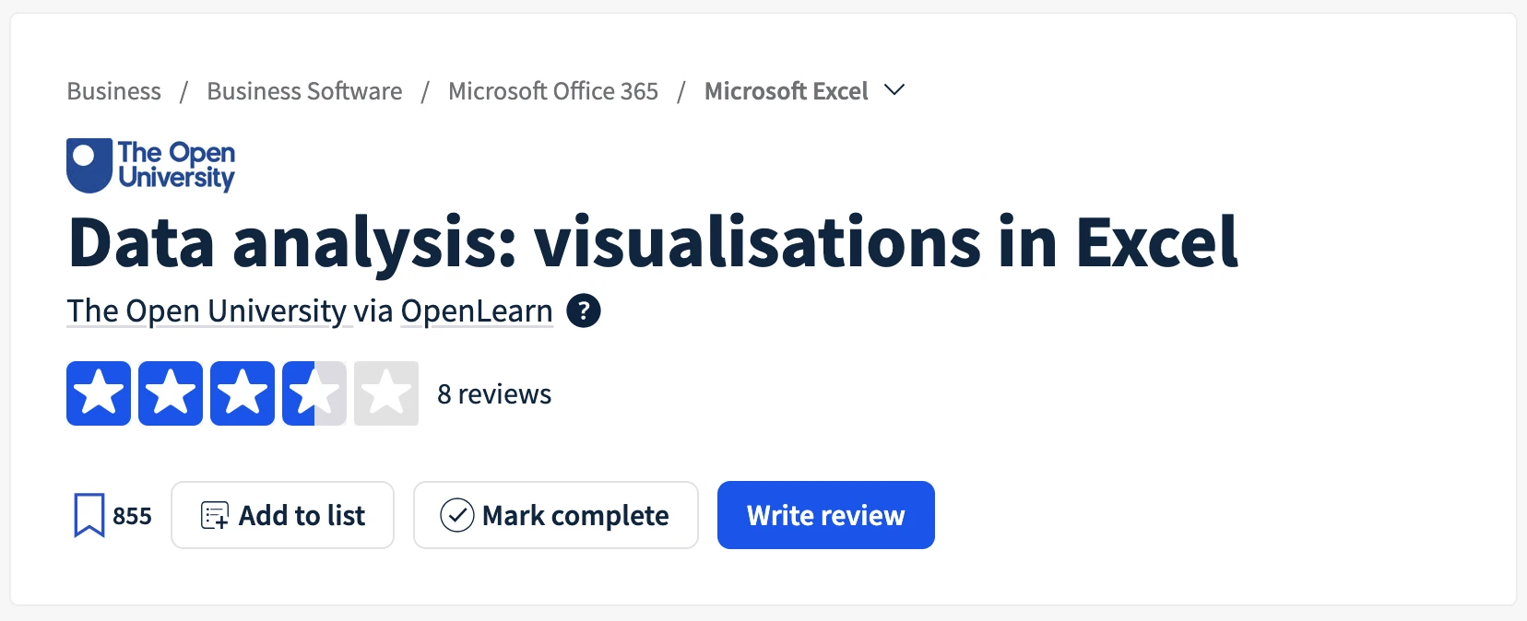Click the bookmark icon showing 855 saves

coord(89,515)
